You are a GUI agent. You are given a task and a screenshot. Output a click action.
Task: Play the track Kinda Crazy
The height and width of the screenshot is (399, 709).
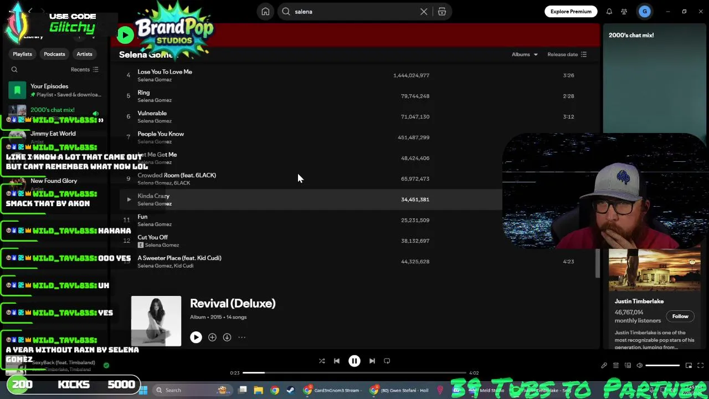[x=129, y=199]
